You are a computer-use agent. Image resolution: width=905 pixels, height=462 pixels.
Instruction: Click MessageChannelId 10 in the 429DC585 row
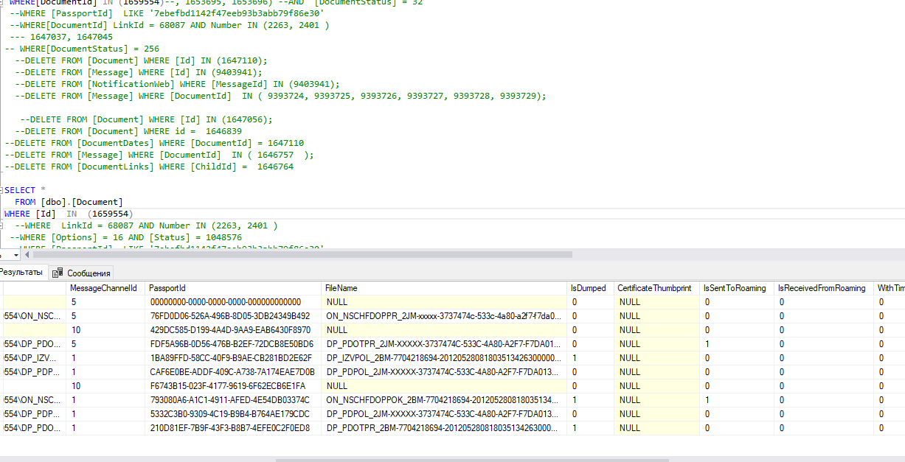click(105, 330)
